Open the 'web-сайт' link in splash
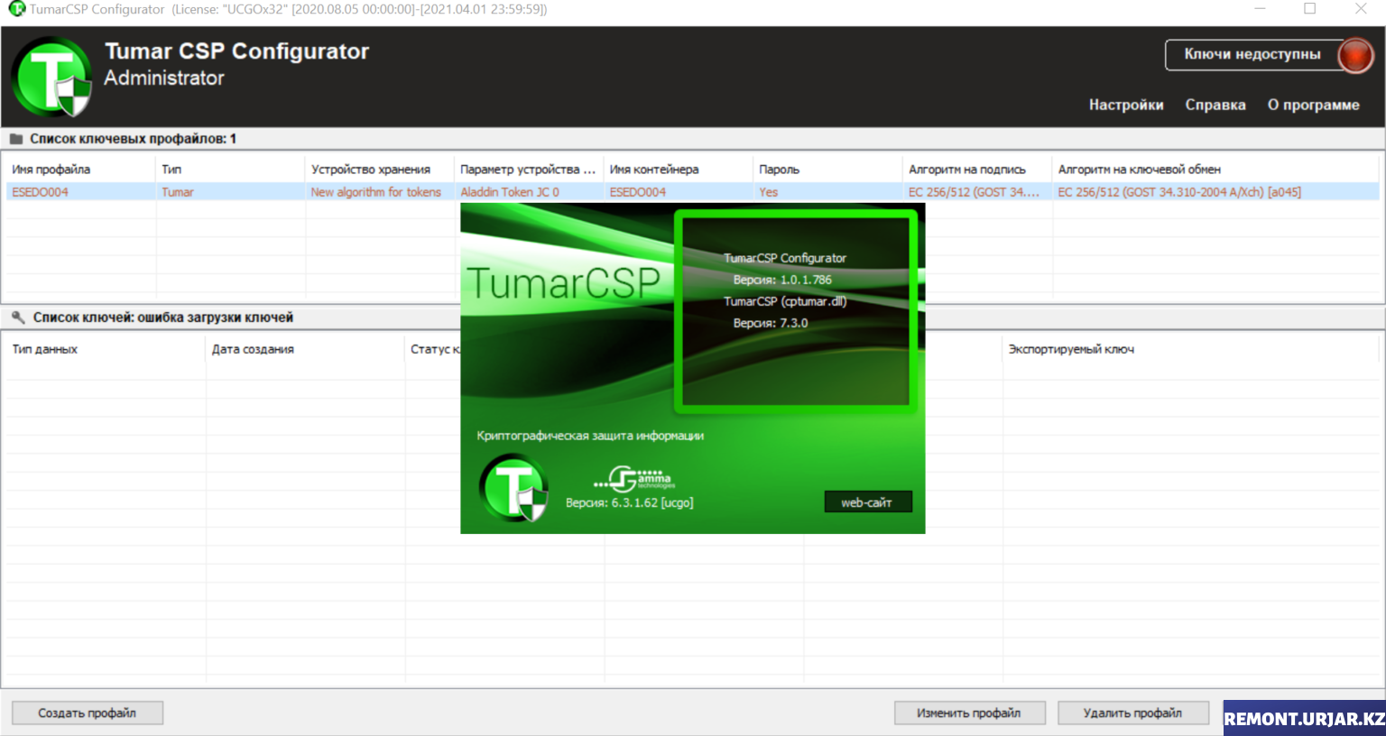 [867, 502]
